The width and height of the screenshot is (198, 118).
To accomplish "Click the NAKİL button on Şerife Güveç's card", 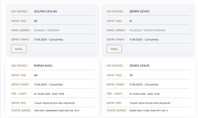I will pyautogui.click(x=114, y=49).
